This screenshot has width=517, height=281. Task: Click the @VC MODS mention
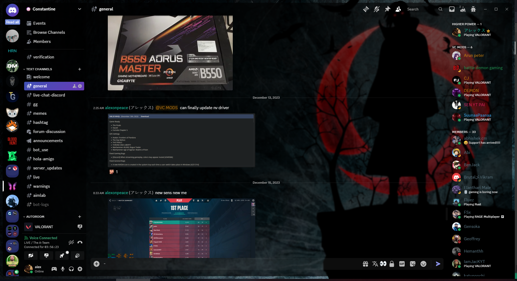(x=167, y=108)
